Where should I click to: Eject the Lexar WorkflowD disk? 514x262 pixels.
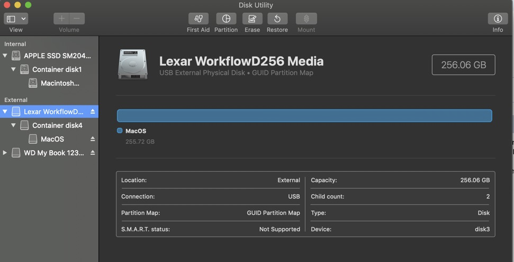tap(93, 111)
